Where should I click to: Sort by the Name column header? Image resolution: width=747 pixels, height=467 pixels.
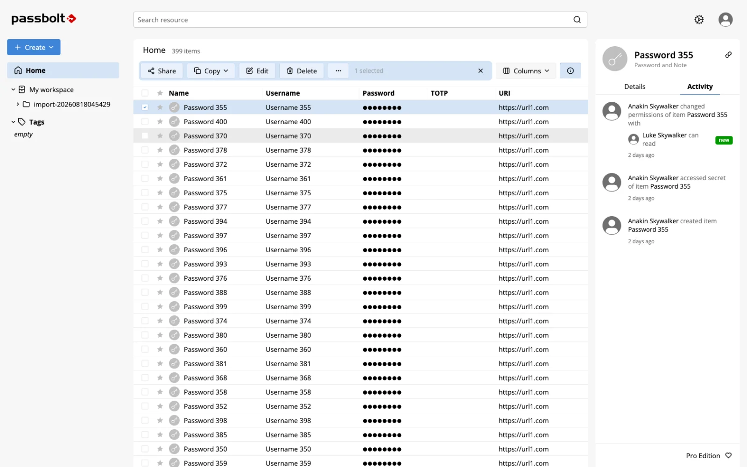[x=179, y=93]
